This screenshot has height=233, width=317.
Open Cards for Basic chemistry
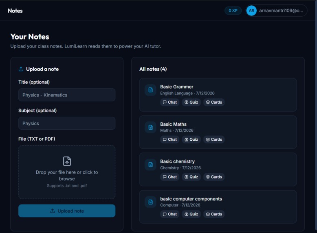click(214, 177)
